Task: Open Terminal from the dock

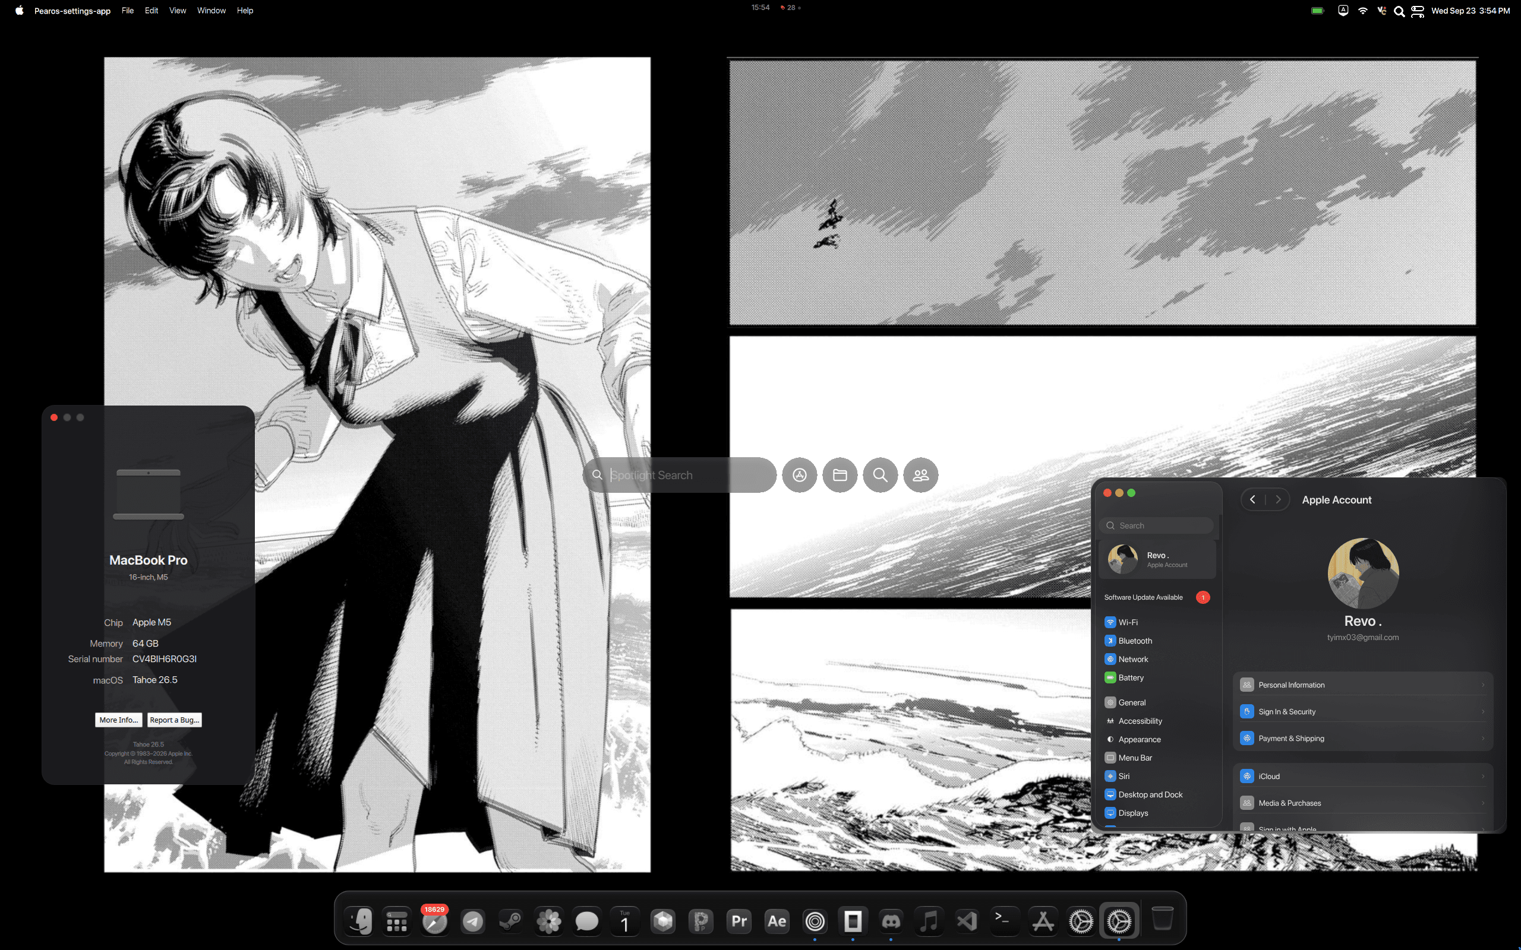Action: (x=1004, y=921)
